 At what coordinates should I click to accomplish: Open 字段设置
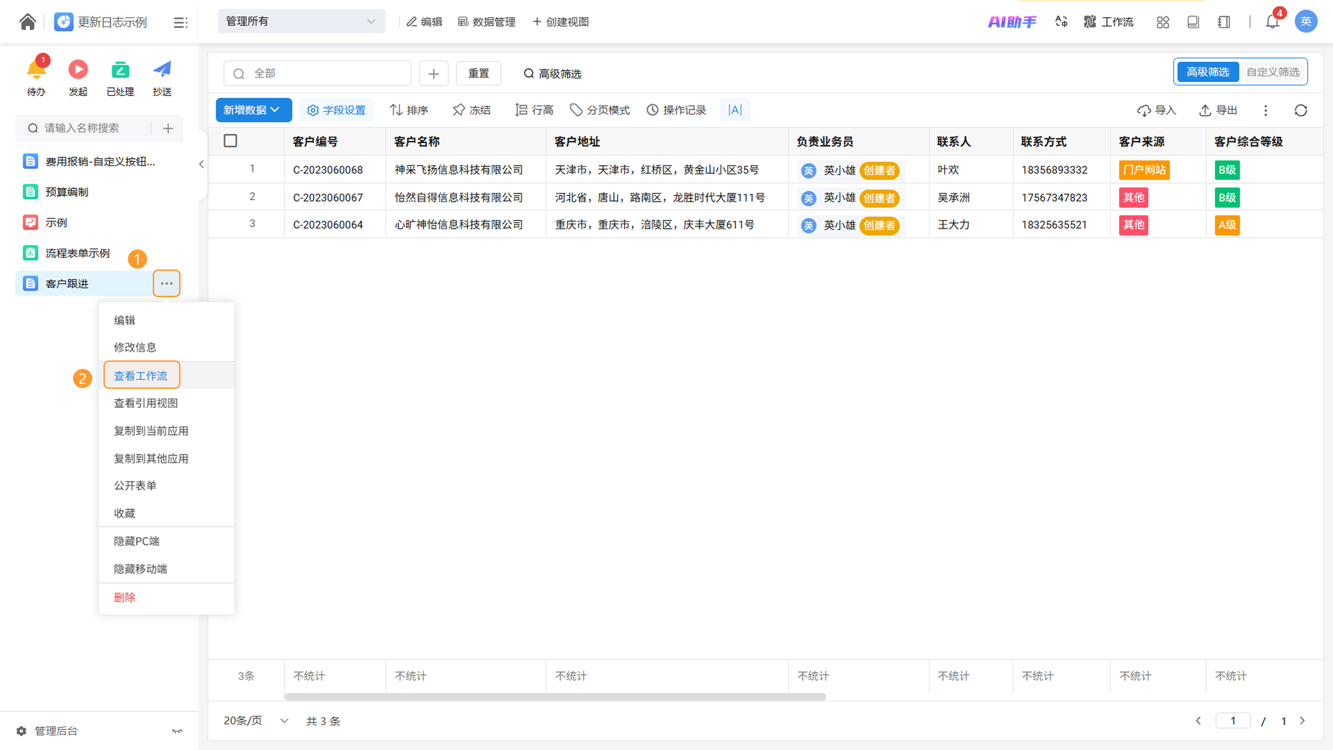[x=336, y=110]
